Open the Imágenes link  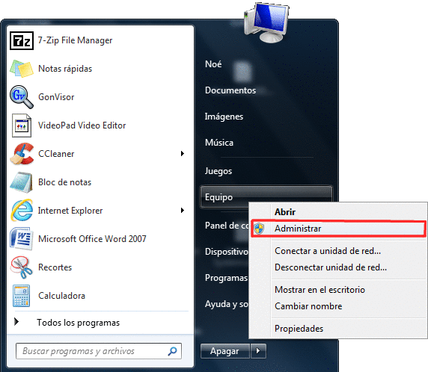pos(224,117)
